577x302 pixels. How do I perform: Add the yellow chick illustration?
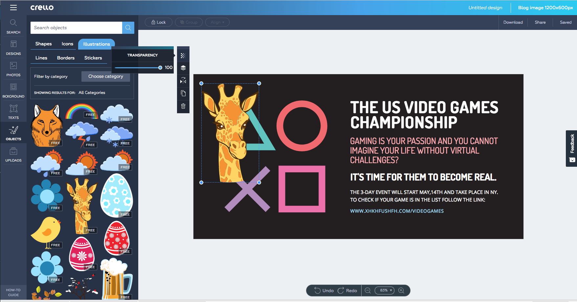coord(46,232)
